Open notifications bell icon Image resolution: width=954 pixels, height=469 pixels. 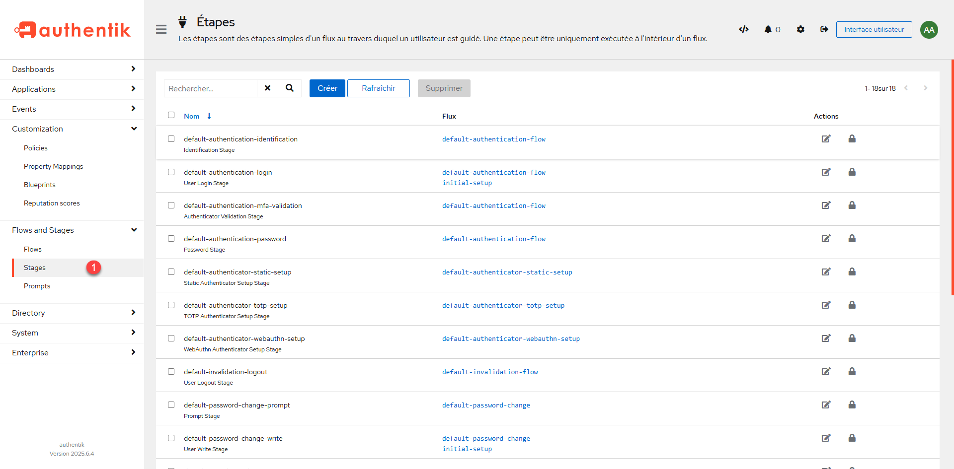768,30
